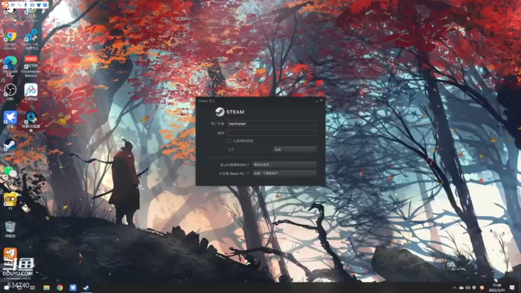This screenshot has width=521, height=293.
Task: Launch YY desktop shortcut
Action: coord(10,201)
